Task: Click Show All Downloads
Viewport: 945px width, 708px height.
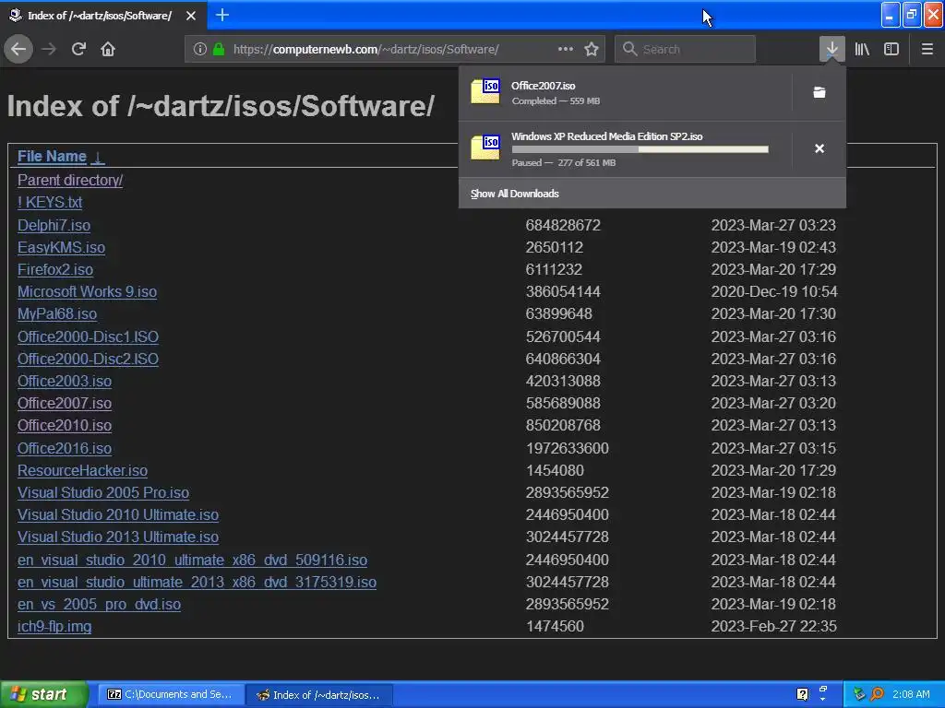Action: [515, 194]
